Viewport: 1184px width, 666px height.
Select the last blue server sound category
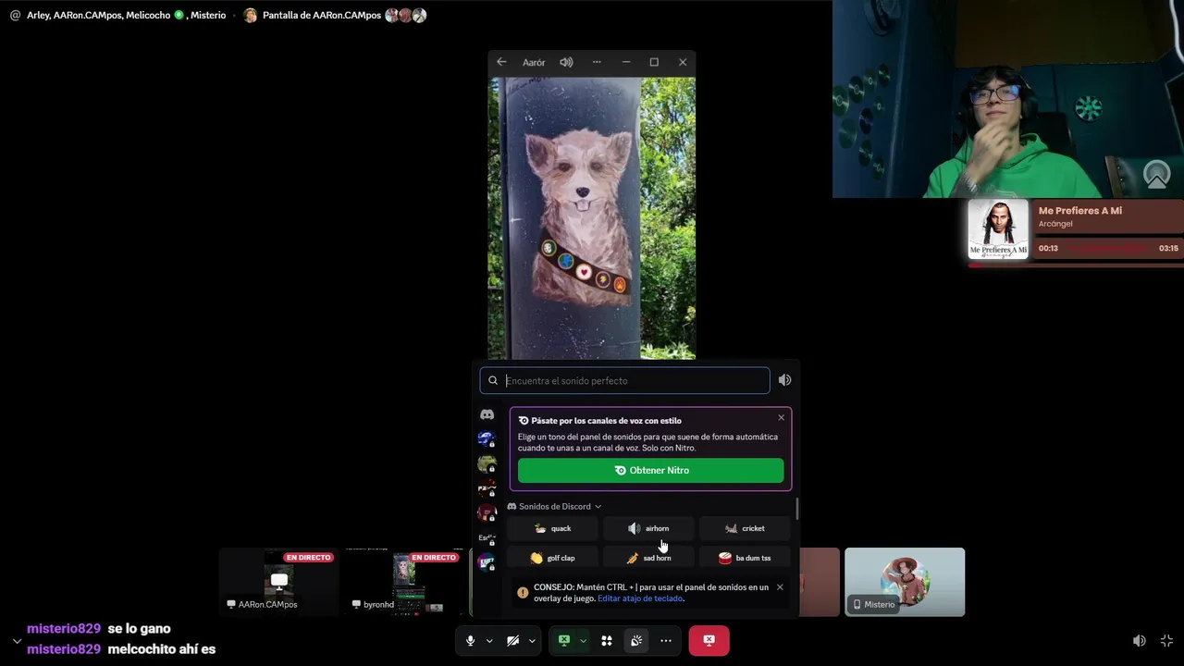tap(487, 562)
